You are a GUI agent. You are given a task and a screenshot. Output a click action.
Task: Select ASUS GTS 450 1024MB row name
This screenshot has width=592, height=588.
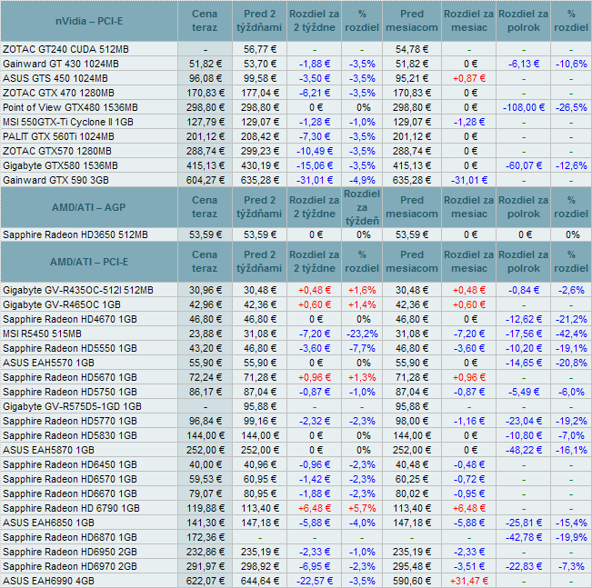55,78
